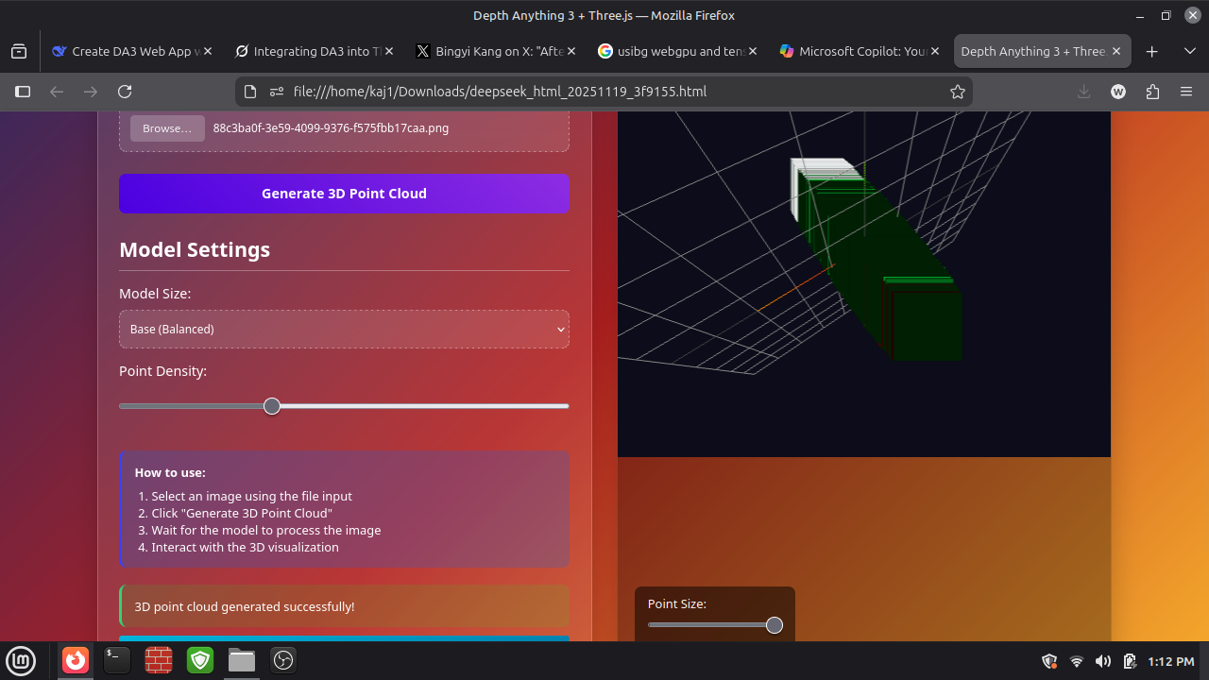Open the Firefox application menu

click(x=1186, y=92)
